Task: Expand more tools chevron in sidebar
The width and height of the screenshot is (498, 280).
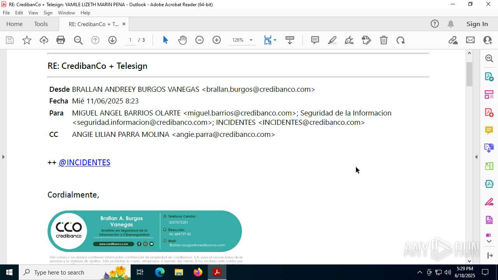Action: (x=489, y=241)
